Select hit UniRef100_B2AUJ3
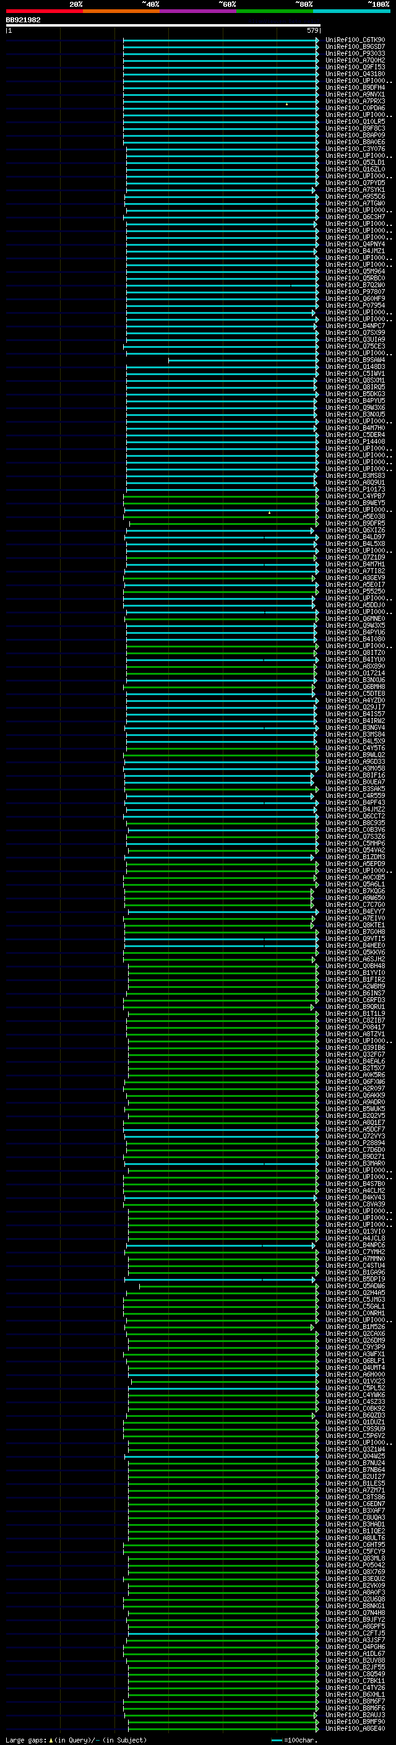Image resolution: width=396 pixels, height=1745 pixels. [x=355, y=1715]
